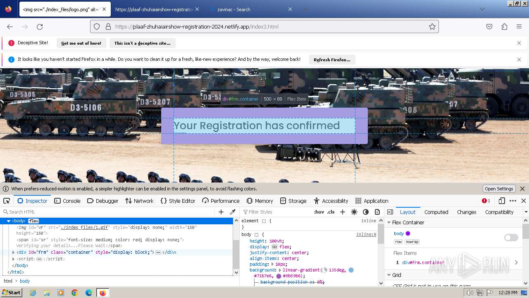Reload the page with the refresh icon
This screenshot has width=529, height=298.
pos(40,26)
